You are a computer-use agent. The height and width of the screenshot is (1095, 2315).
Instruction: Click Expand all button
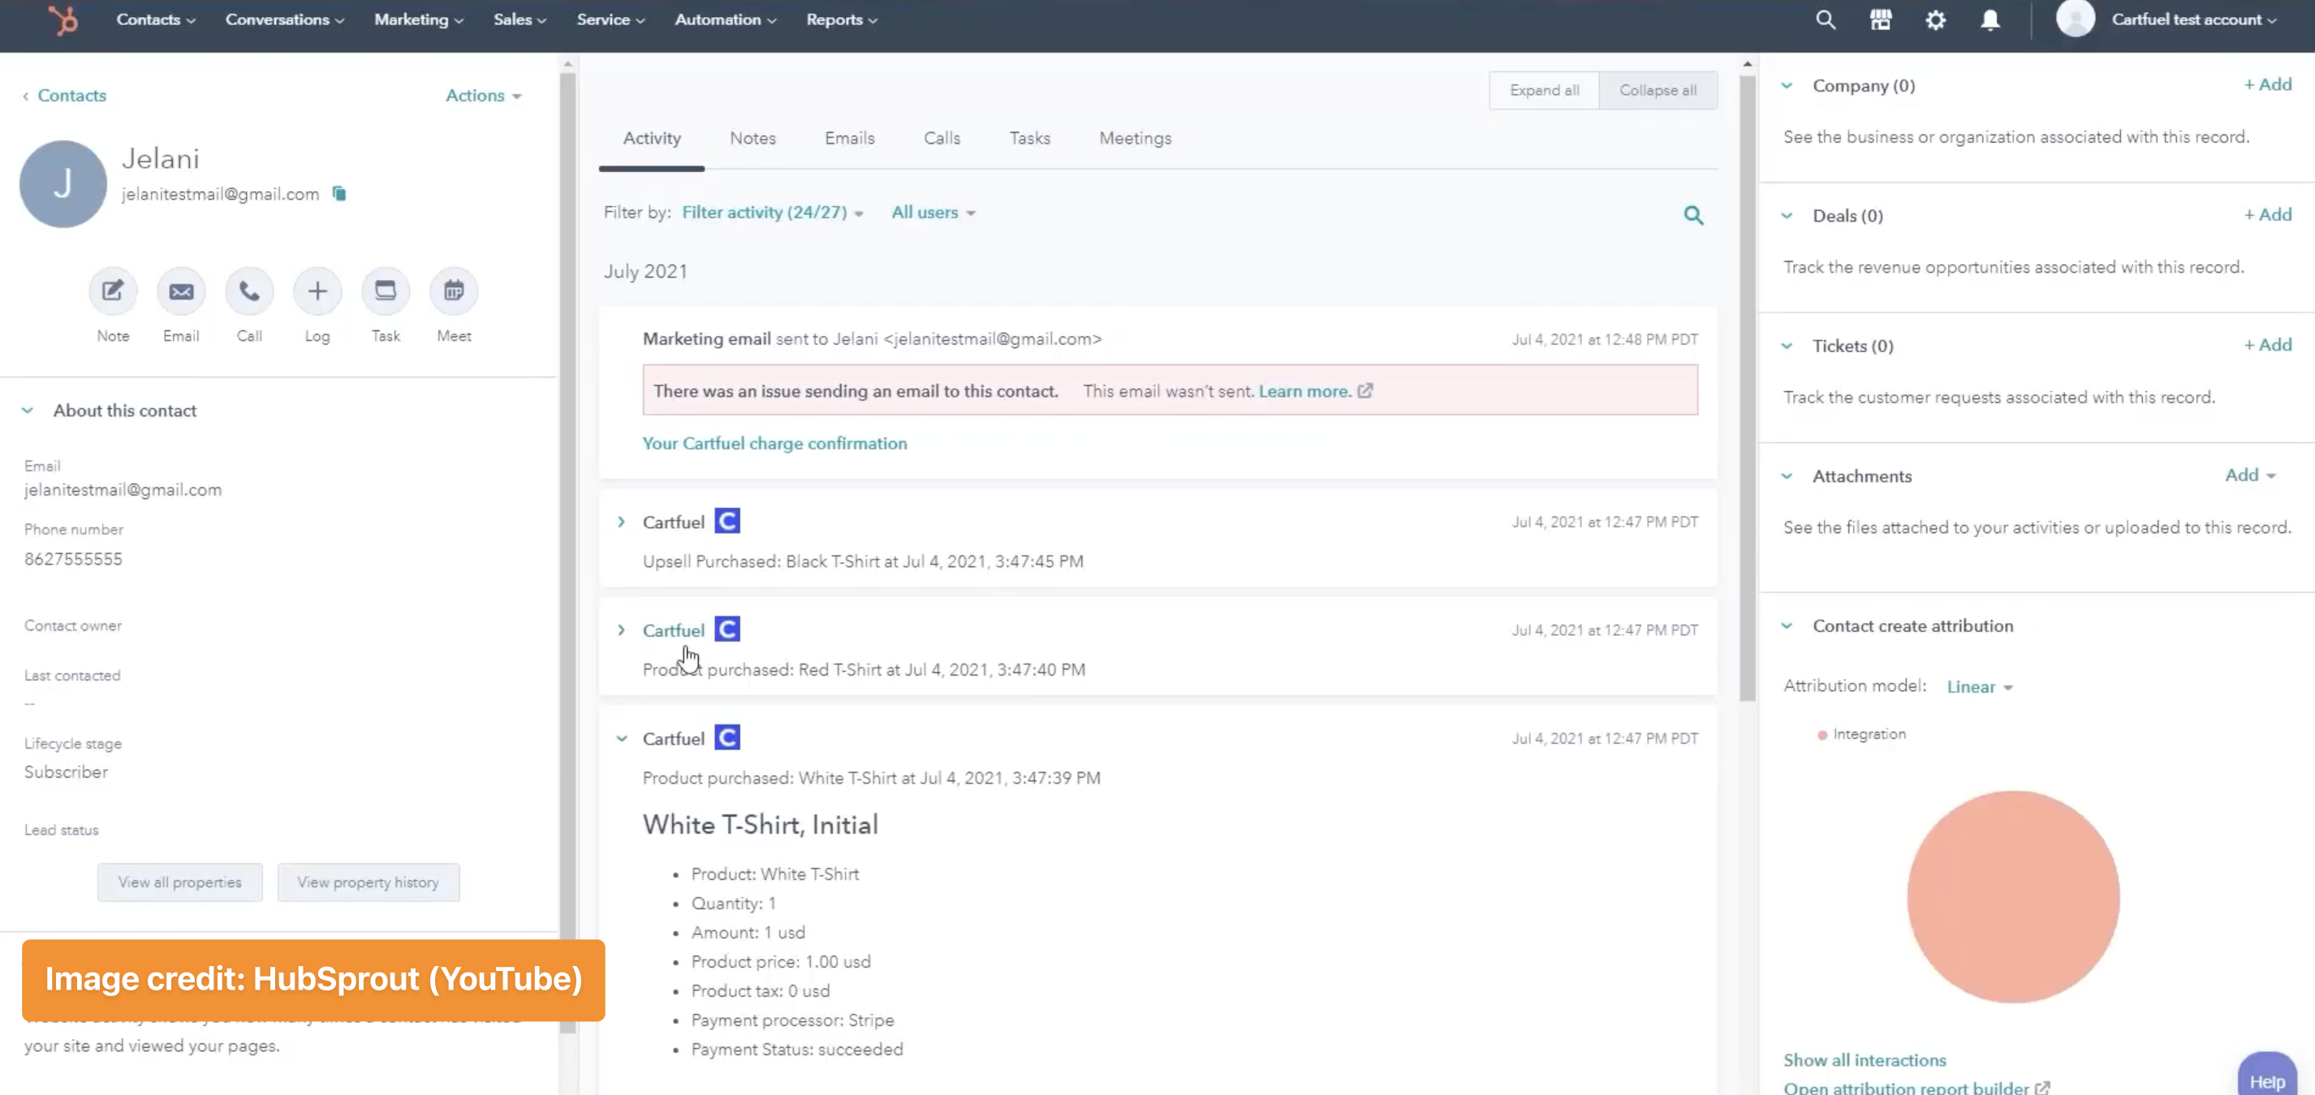[x=1544, y=90]
